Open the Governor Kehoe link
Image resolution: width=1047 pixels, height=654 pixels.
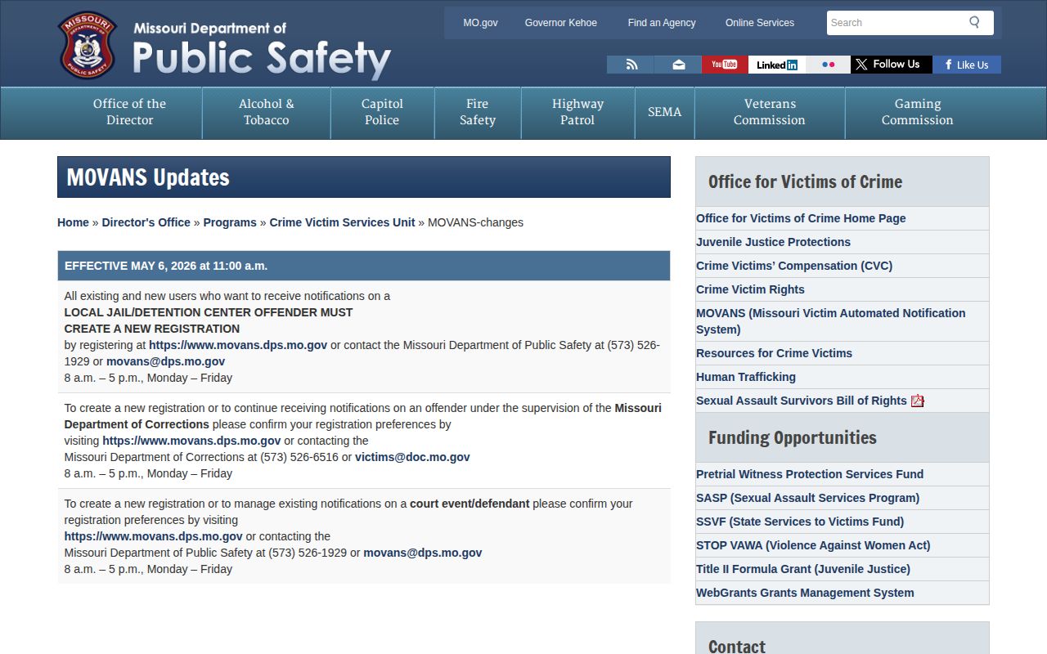561,23
